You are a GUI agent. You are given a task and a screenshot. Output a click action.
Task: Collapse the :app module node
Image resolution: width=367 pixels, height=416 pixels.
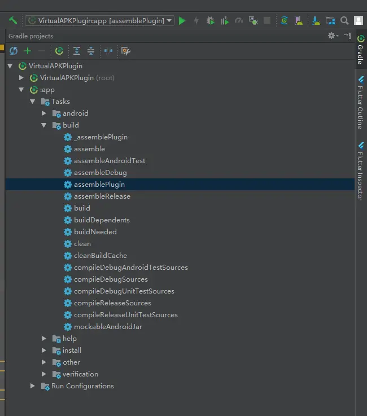(21, 90)
